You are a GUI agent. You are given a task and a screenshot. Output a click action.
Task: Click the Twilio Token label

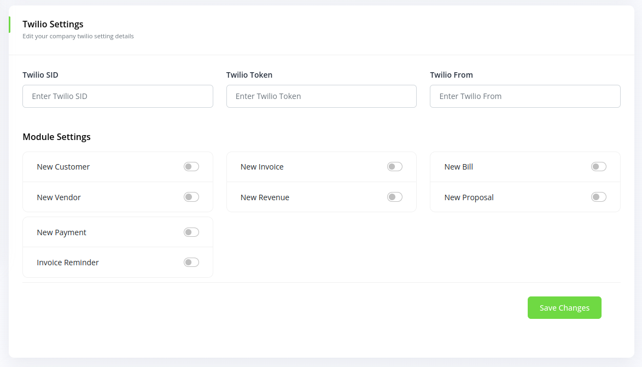(249, 75)
